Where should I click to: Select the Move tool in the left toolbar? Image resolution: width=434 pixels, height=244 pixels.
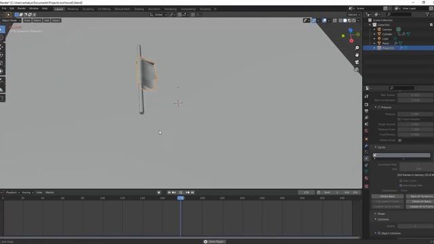point(1,47)
